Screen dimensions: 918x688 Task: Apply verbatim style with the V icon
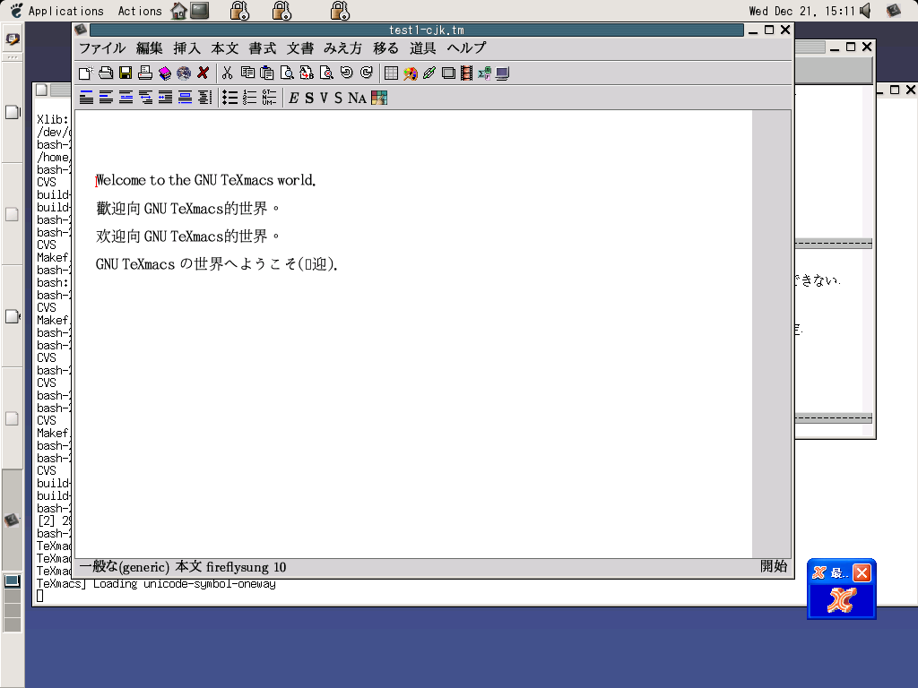[x=324, y=99]
